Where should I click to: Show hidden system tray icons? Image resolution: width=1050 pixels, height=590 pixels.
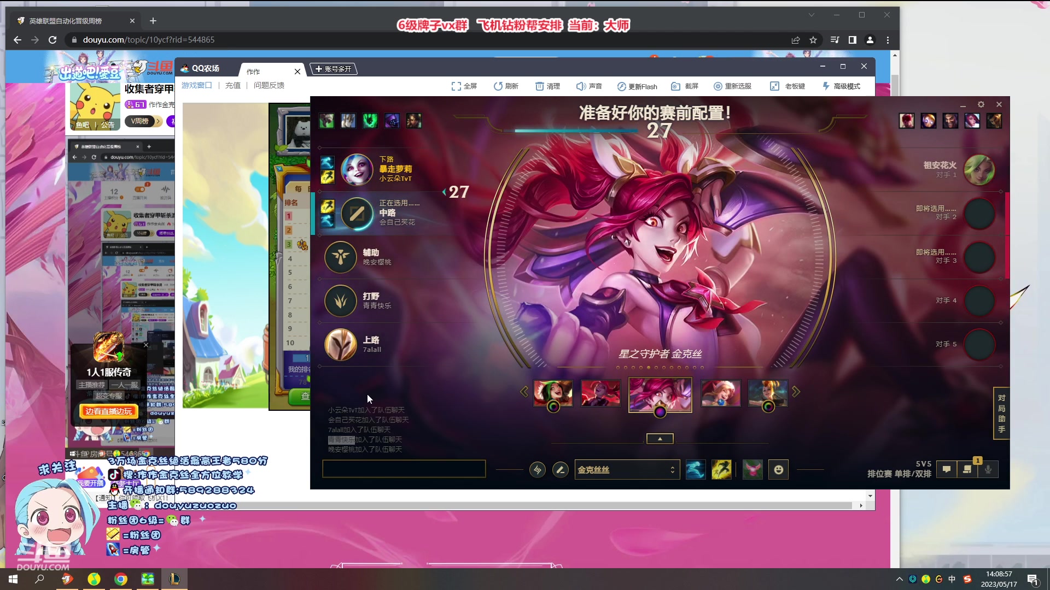899,579
